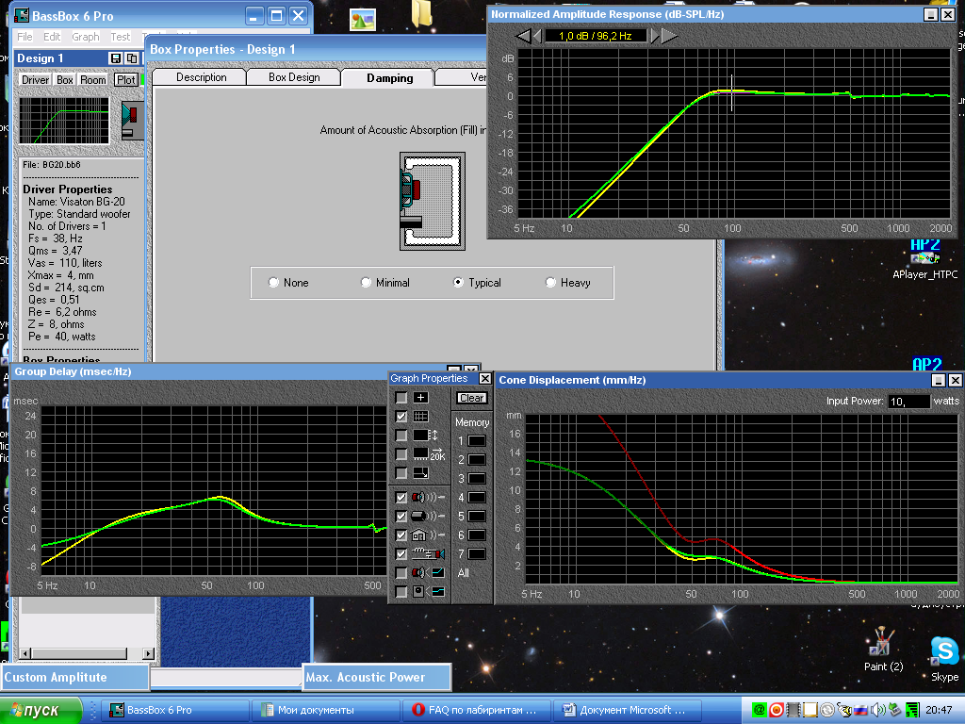The width and height of the screenshot is (965, 724).
Task: Open the File menu in BassBox
Action: (x=25, y=37)
